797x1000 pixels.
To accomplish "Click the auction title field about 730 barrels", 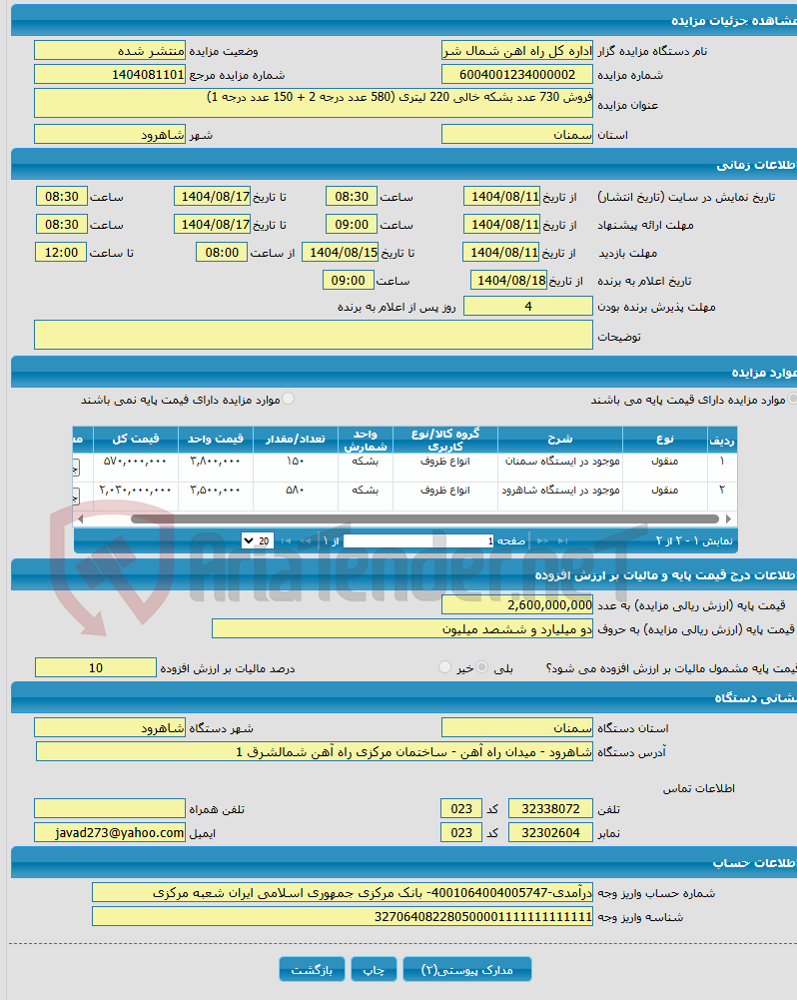I will (x=313, y=103).
